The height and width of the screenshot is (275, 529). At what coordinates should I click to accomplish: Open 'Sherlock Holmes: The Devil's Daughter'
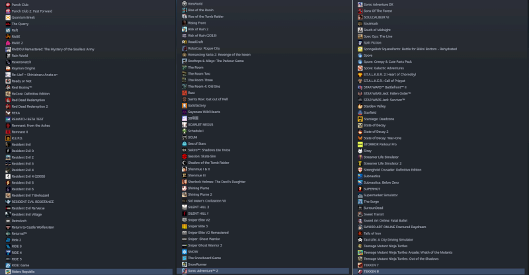217,182
